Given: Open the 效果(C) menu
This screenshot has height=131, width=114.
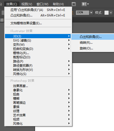Looking at the screenshot, I should click(12, 4).
